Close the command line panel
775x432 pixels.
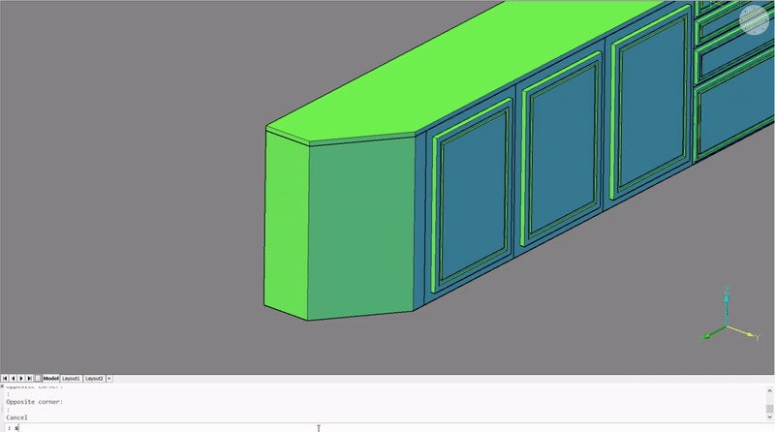pyautogui.click(x=2, y=386)
